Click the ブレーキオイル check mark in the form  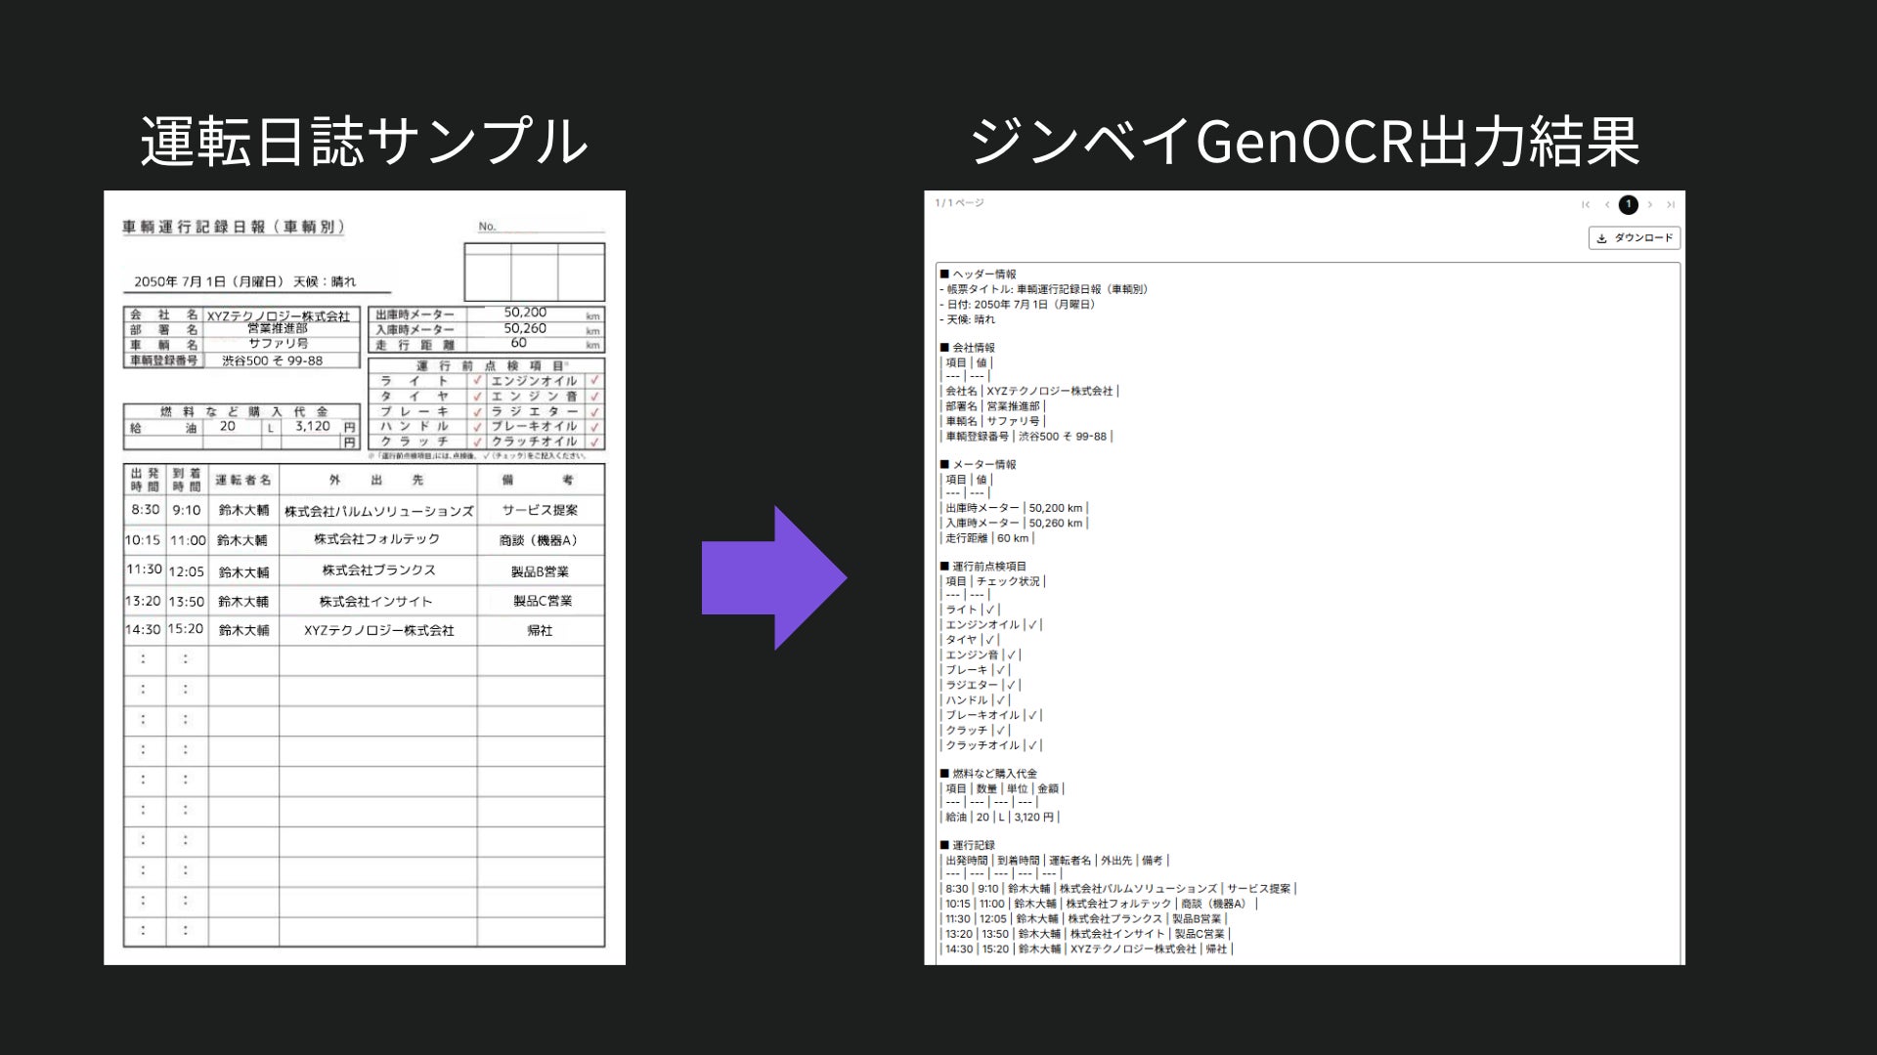coord(594,427)
